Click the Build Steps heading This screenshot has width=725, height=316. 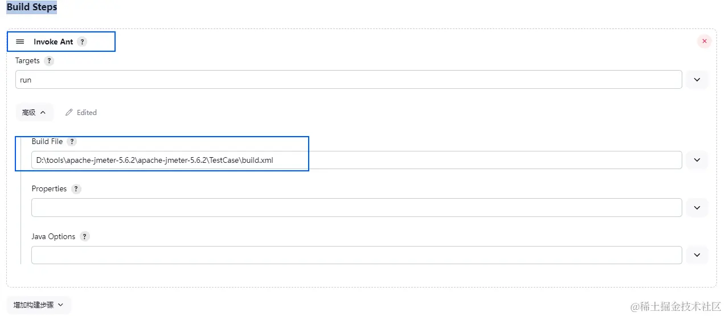coord(32,7)
